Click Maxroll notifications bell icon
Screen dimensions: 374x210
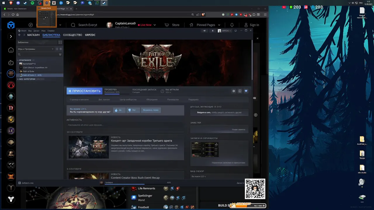tap(232, 25)
